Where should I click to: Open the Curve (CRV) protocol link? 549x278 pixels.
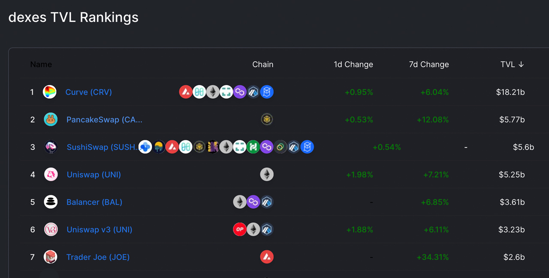88,92
